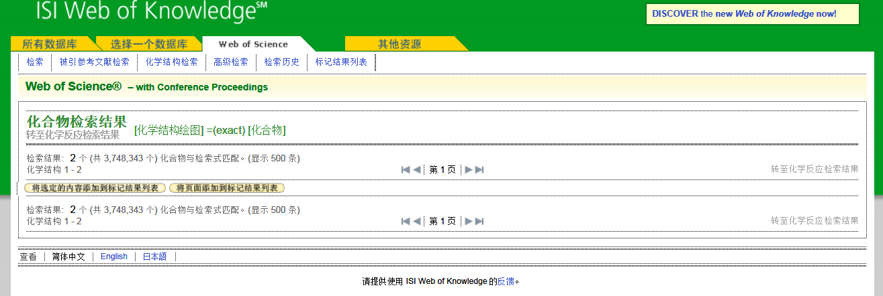Viewport: 883px width, 296px height.
Task: Click lower right 转至化学反应检索结果 link
Action: click(815, 221)
